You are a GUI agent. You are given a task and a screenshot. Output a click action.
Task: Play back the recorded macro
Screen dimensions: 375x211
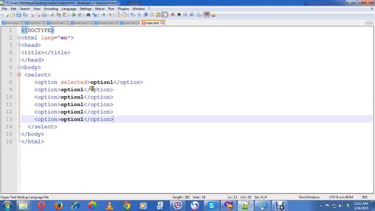coord(185,15)
